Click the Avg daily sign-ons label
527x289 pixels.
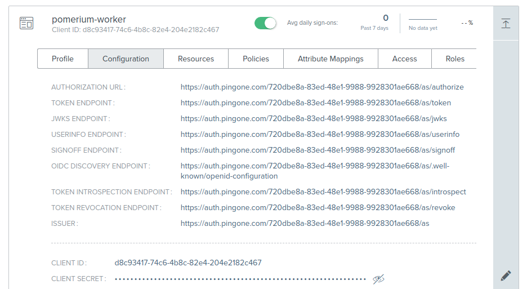[x=312, y=23]
